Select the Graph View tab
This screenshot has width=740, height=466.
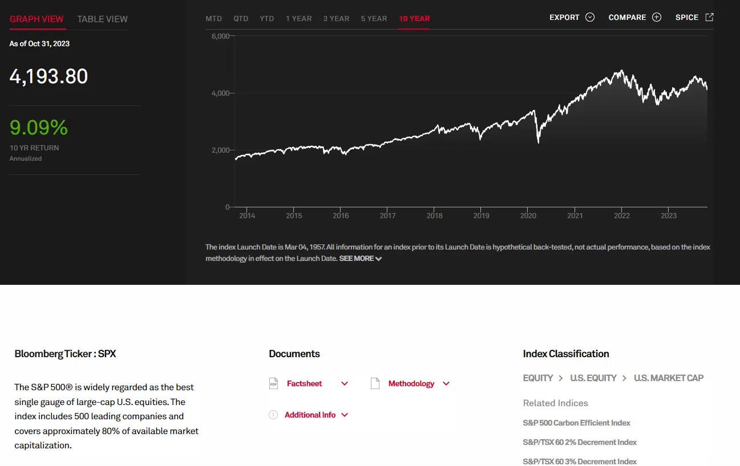[x=37, y=19]
